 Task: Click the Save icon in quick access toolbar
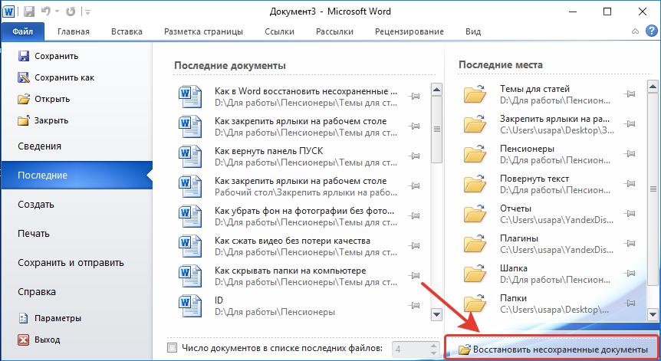coord(30,11)
